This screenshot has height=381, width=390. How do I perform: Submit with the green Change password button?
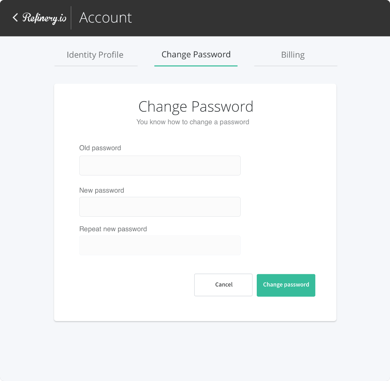(x=286, y=285)
